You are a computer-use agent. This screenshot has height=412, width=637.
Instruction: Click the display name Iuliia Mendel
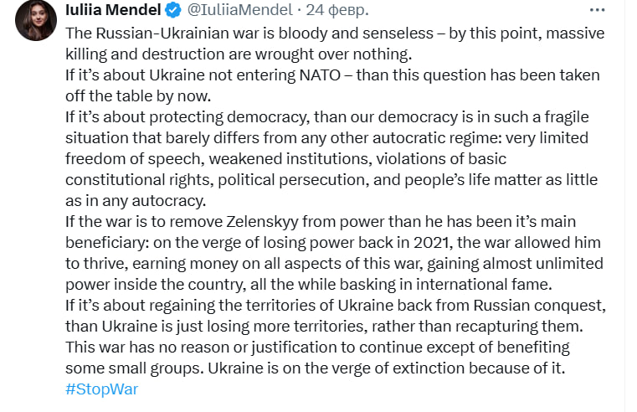coord(113,11)
